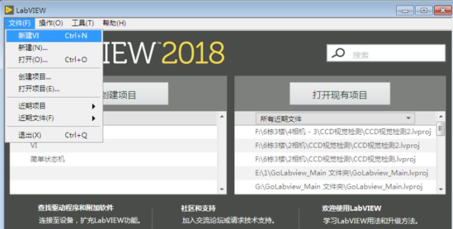Minimize the LabVIEW window
This screenshot has height=229, width=453.
(405, 10)
